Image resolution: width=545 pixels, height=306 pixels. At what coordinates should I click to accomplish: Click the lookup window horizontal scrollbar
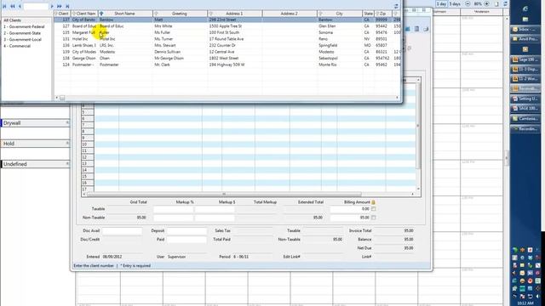(227, 98)
